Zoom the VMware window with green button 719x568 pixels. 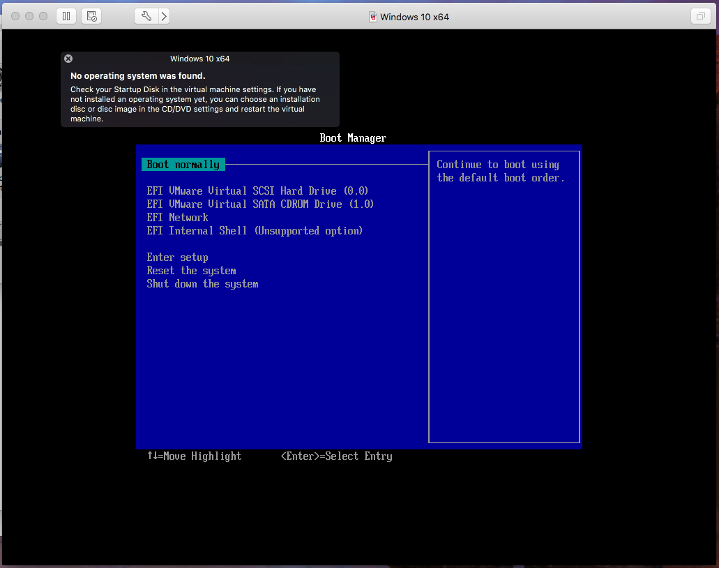pyautogui.click(x=43, y=16)
